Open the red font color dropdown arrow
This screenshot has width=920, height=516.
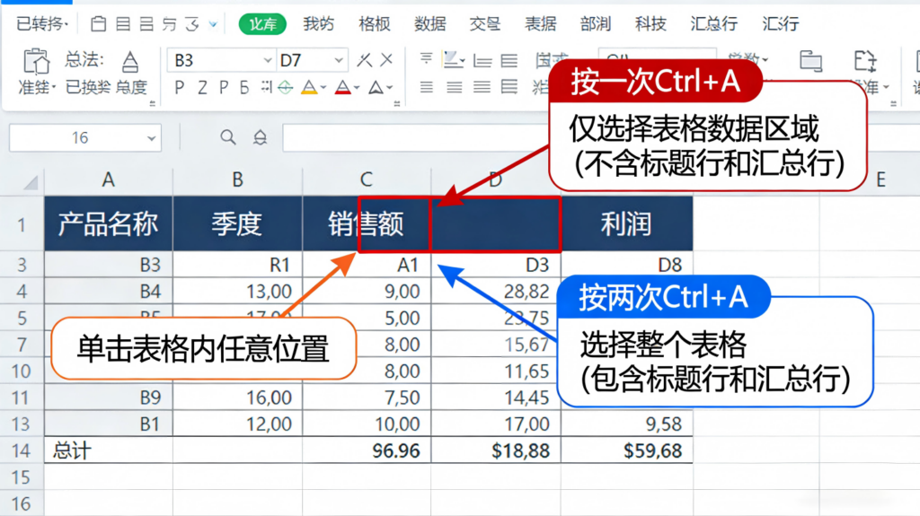[357, 89]
